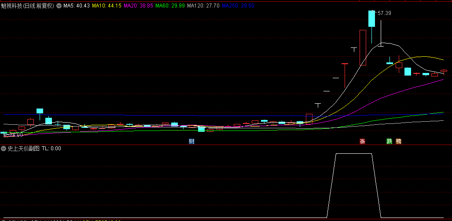Screen dimensions: 452x221
Task: Click the orange 榜 ranking marker
Action: pos(398,141)
